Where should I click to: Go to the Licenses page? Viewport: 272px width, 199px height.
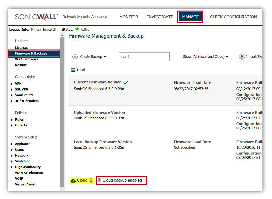coord(22,48)
